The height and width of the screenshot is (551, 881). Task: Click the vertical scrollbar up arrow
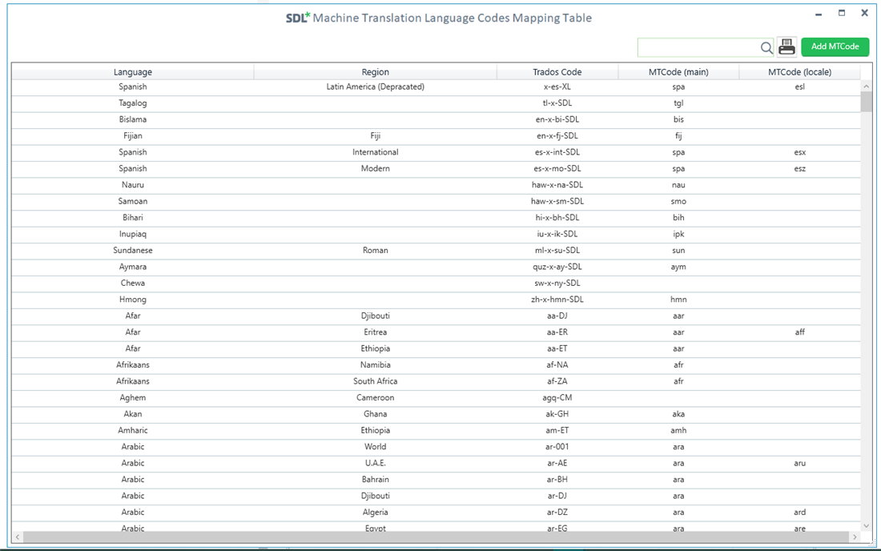point(866,86)
